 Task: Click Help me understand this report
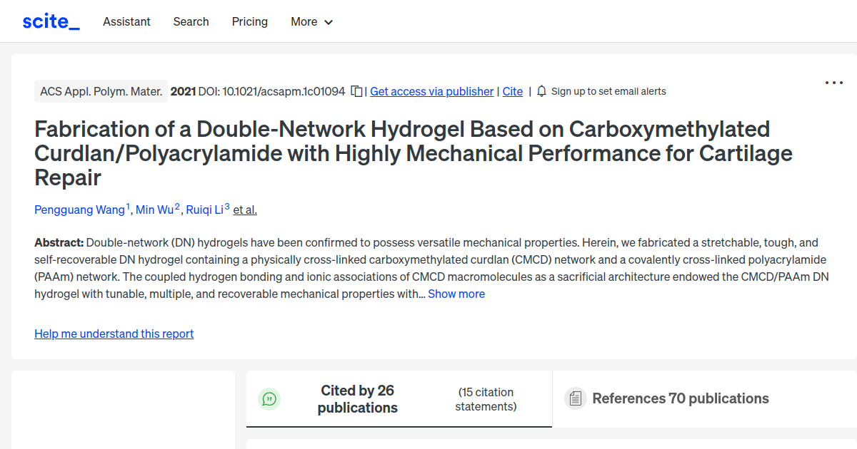114,334
